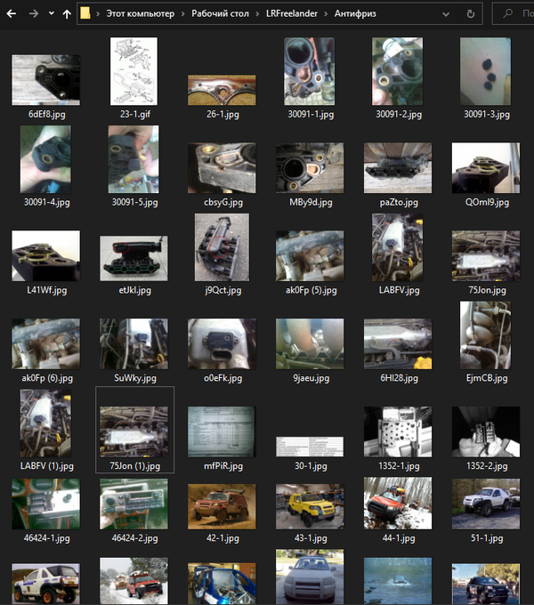Select thumbnail 30091-5.jpg
The height and width of the screenshot is (605, 534).
click(133, 159)
